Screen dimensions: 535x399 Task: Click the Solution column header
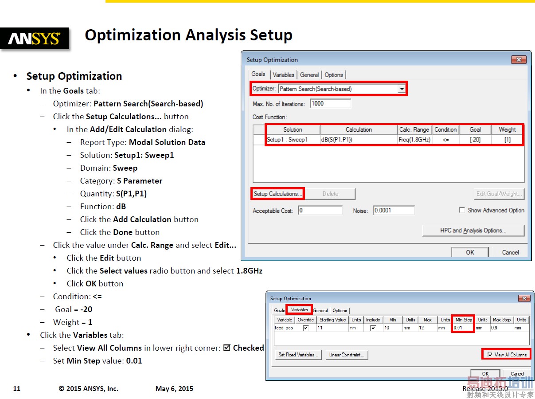[293, 130]
